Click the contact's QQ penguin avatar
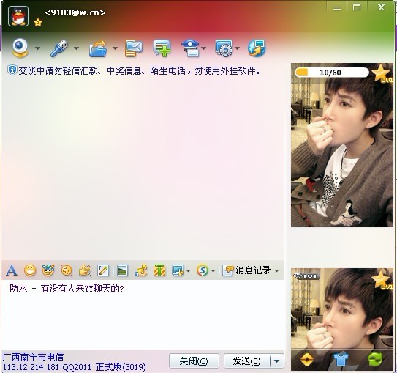397x373 pixels. point(18,16)
